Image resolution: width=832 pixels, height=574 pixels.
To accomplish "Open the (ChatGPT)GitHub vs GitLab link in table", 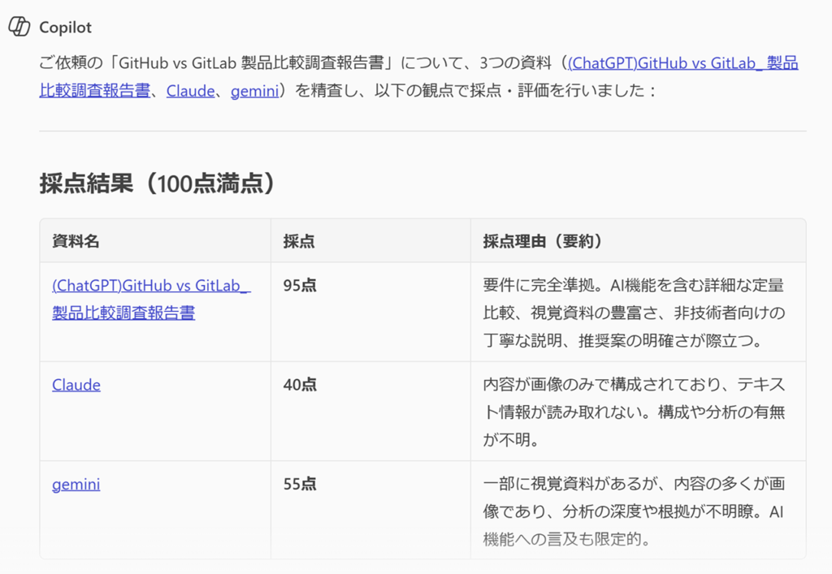I will (x=151, y=299).
